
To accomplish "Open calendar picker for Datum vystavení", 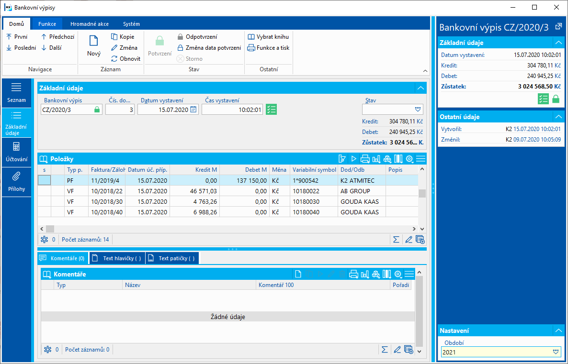I will tap(193, 109).
